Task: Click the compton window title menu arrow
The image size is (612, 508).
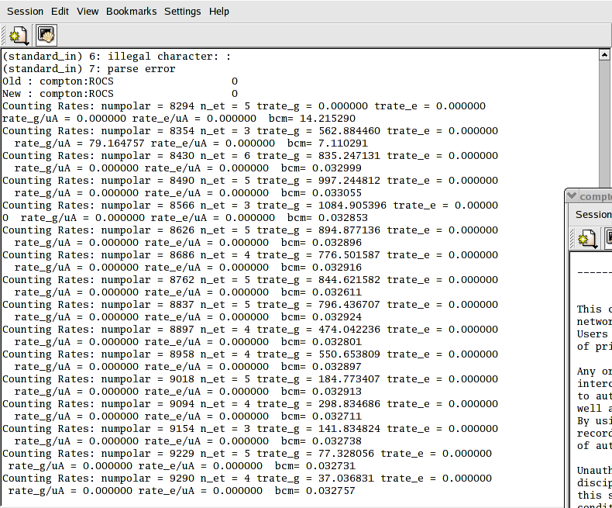Action: 572,195
